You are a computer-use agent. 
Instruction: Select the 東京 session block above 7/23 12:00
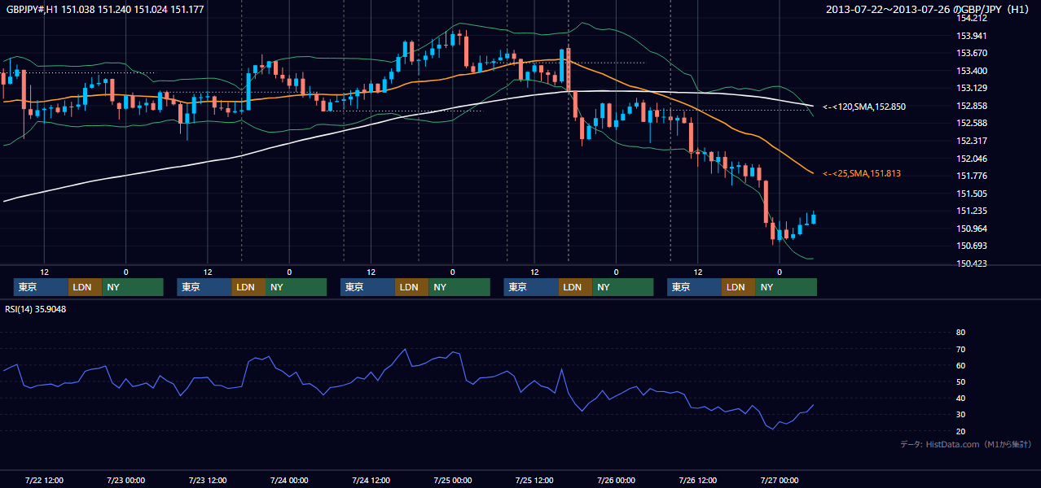pos(204,287)
